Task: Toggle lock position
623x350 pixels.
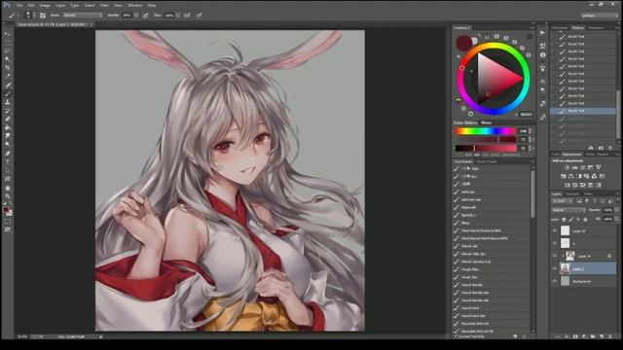Action: click(578, 219)
